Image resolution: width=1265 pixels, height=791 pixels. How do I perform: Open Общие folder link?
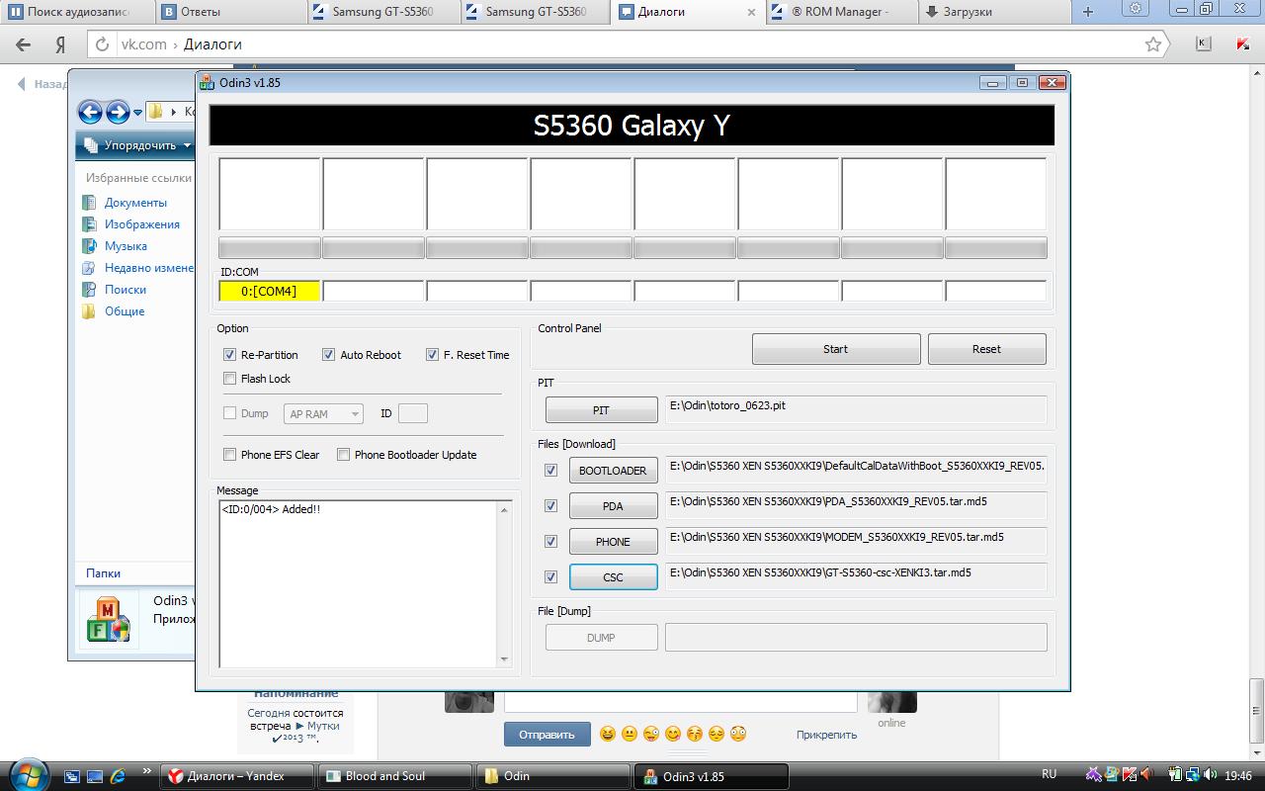[125, 311]
